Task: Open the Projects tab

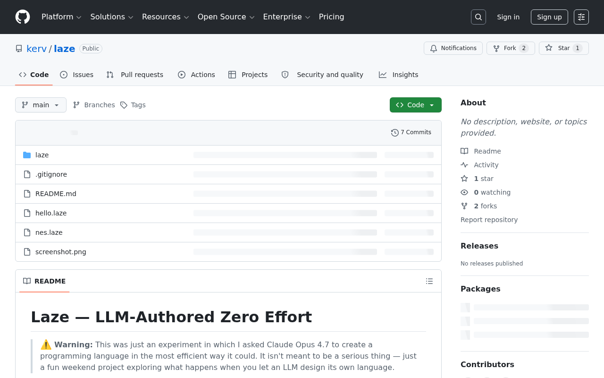Action: [x=248, y=75]
